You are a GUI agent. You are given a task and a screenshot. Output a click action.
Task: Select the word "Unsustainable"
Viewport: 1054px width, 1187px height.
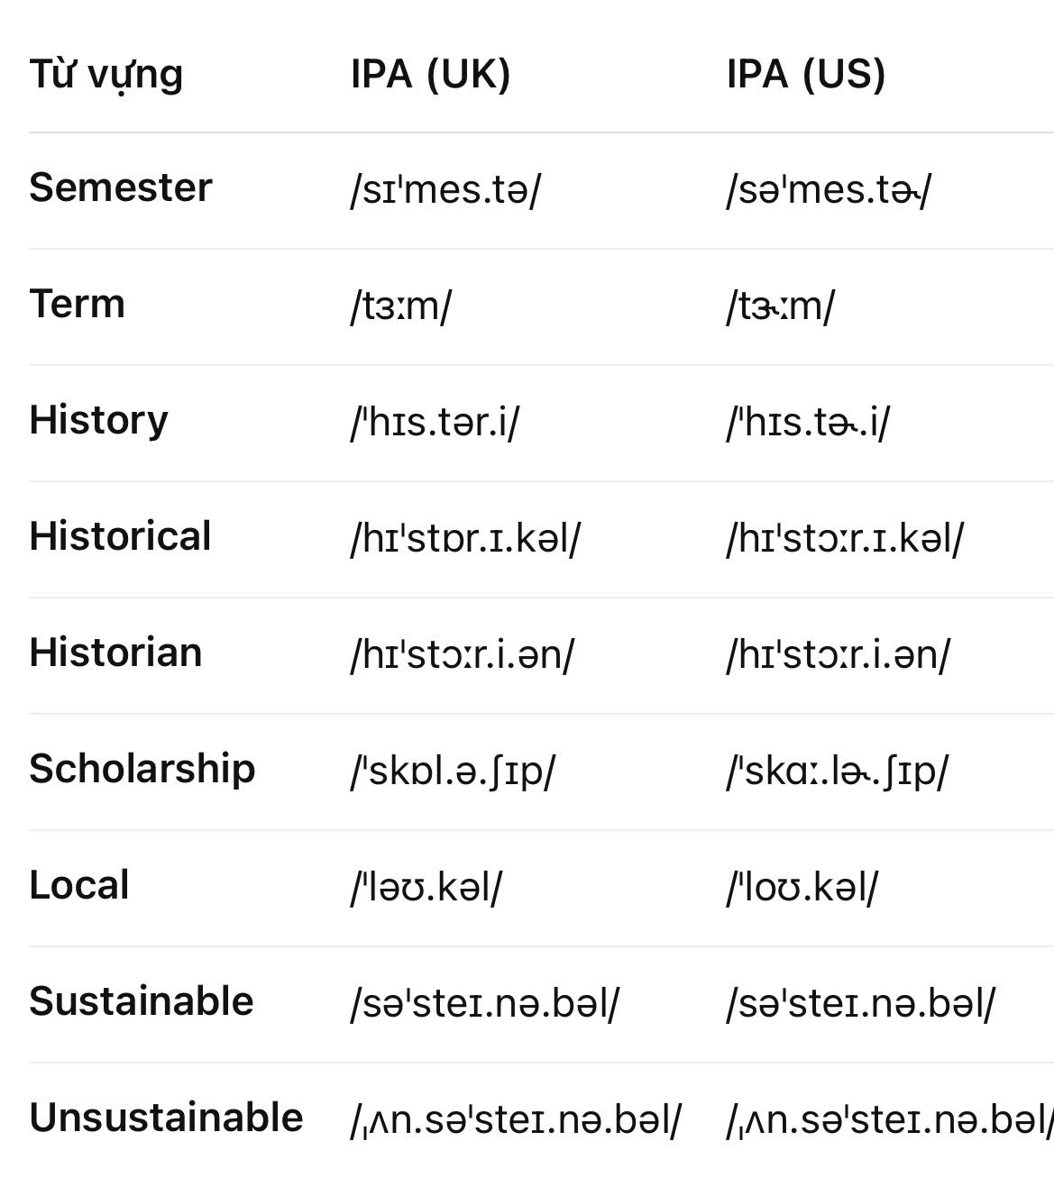pos(166,1118)
